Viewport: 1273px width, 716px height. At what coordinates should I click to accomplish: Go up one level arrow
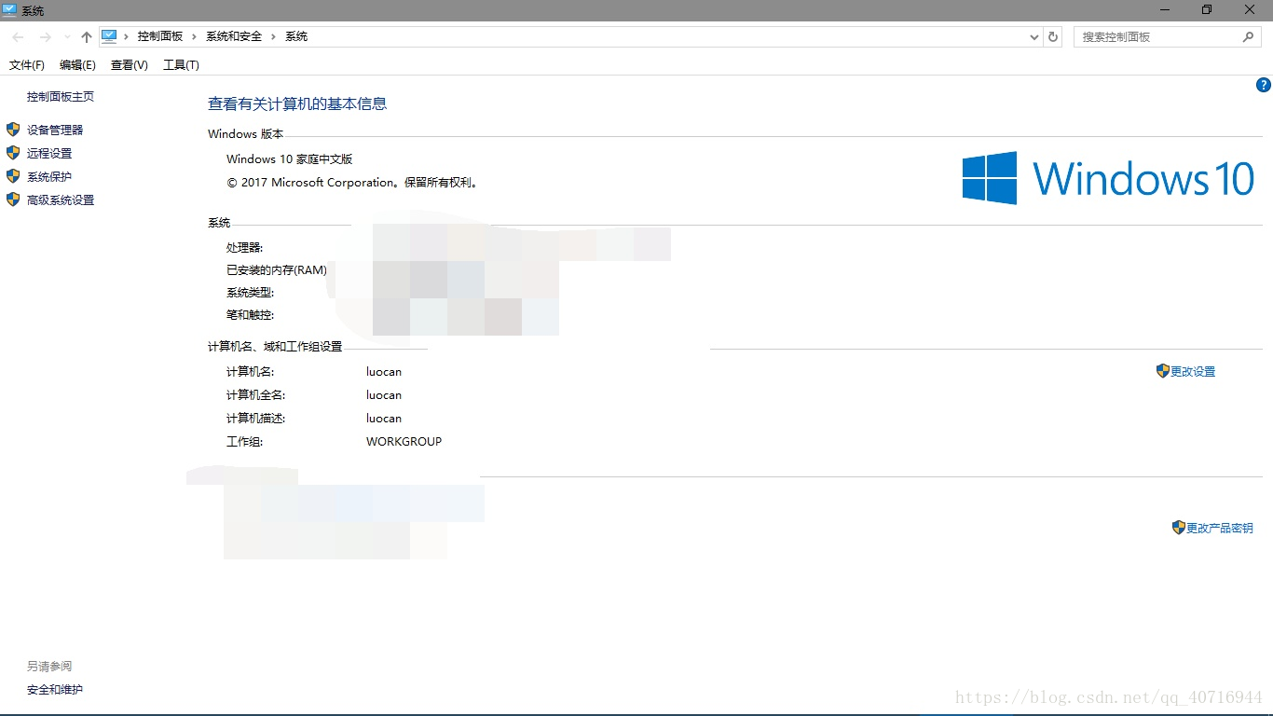[87, 37]
